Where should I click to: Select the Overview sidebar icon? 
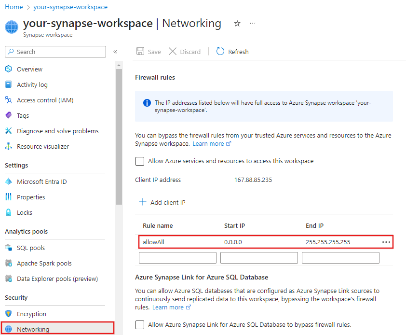pos(9,69)
